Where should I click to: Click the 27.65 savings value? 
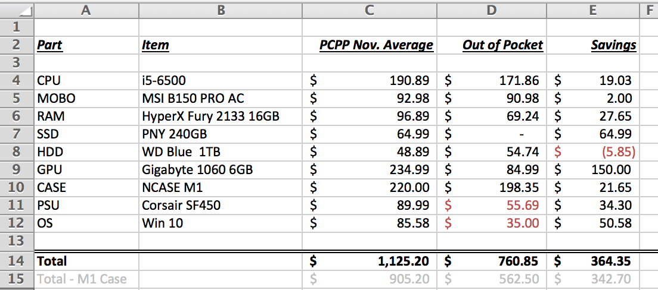616,116
